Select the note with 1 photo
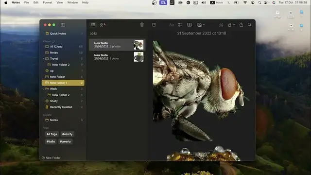This screenshot has height=175, width=311. pyautogui.click(x=117, y=57)
